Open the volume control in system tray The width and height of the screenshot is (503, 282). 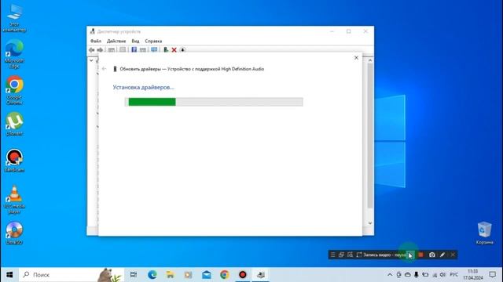tap(443, 275)
